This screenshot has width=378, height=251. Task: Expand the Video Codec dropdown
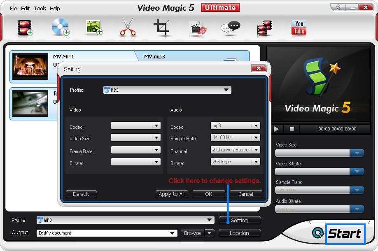pyautogui.click(x=156, y=125)
